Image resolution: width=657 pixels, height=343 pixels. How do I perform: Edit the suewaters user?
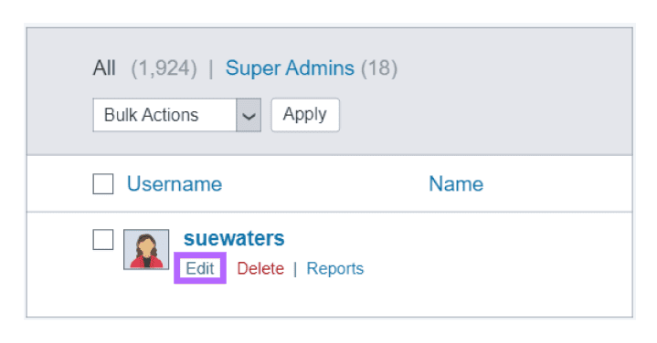tap(200, 268)
